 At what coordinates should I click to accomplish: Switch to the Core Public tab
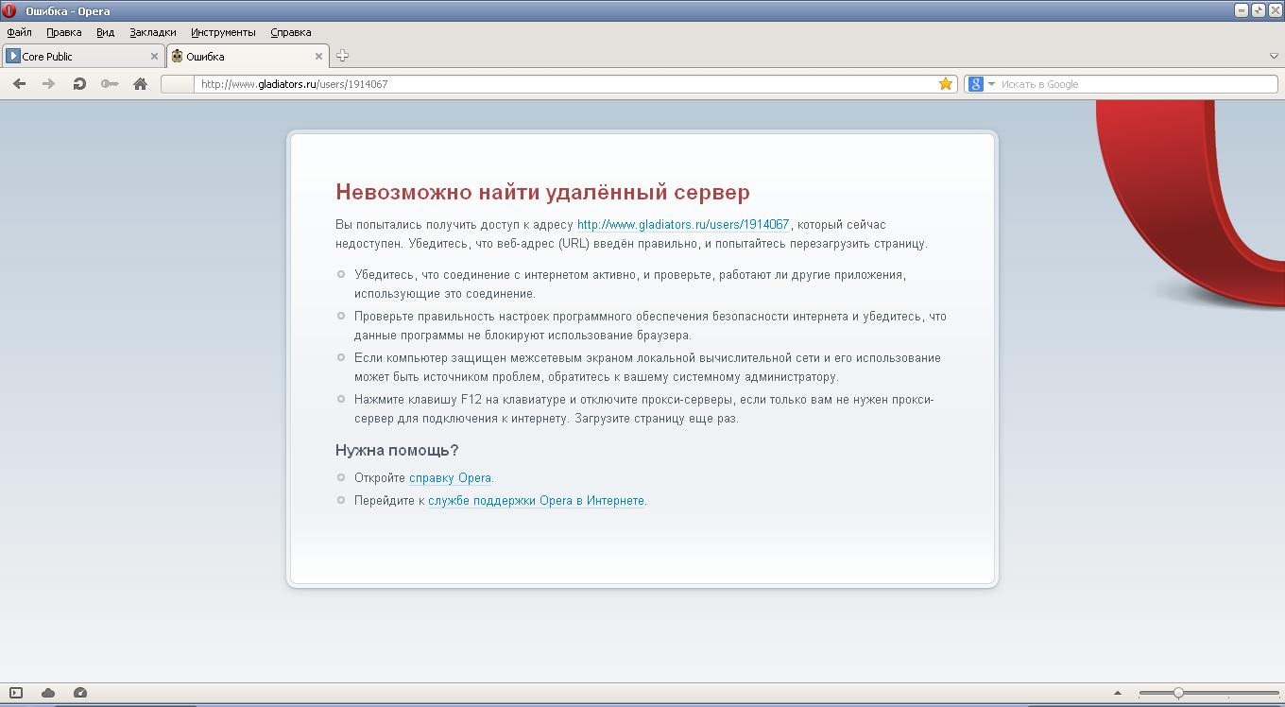click(76, 57)
